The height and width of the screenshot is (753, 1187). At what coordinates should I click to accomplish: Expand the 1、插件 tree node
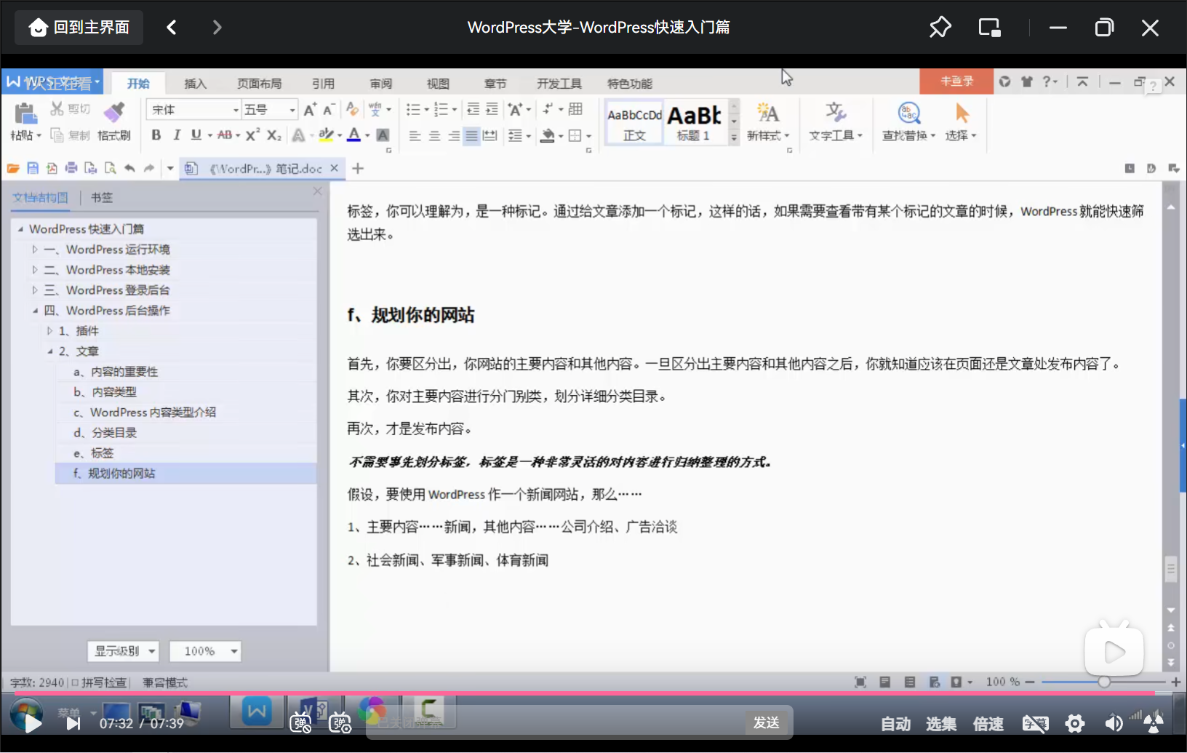(49, 331)
